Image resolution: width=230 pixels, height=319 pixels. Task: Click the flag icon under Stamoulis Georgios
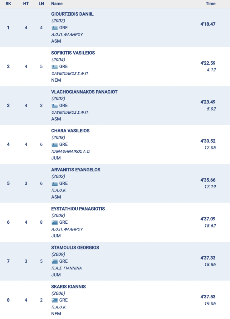click(x=55, y=261)
